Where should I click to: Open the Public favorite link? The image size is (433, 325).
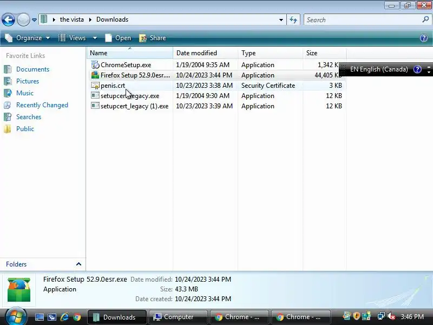25,129
